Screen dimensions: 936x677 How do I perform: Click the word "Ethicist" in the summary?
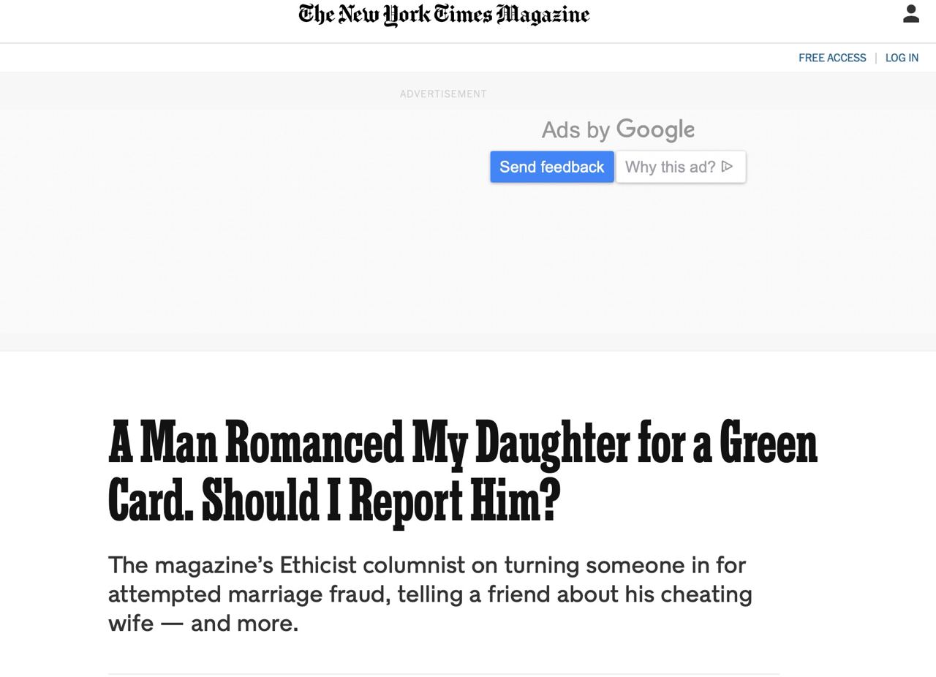pyautogui.click(x=318, y=565)
